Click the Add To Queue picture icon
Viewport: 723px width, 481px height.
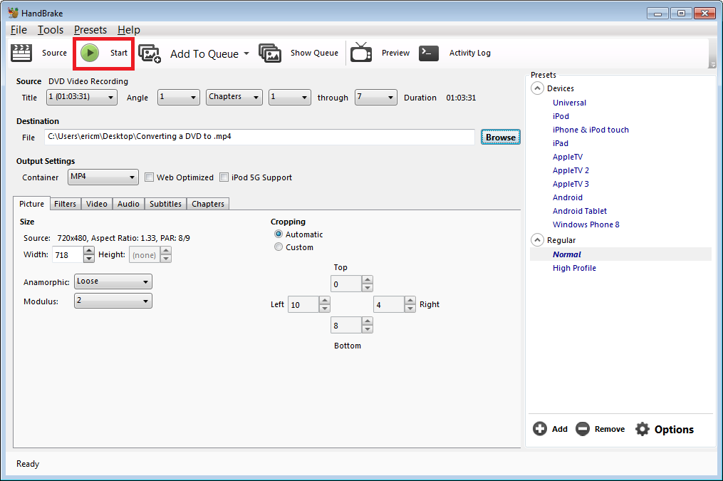click(150, 53)
